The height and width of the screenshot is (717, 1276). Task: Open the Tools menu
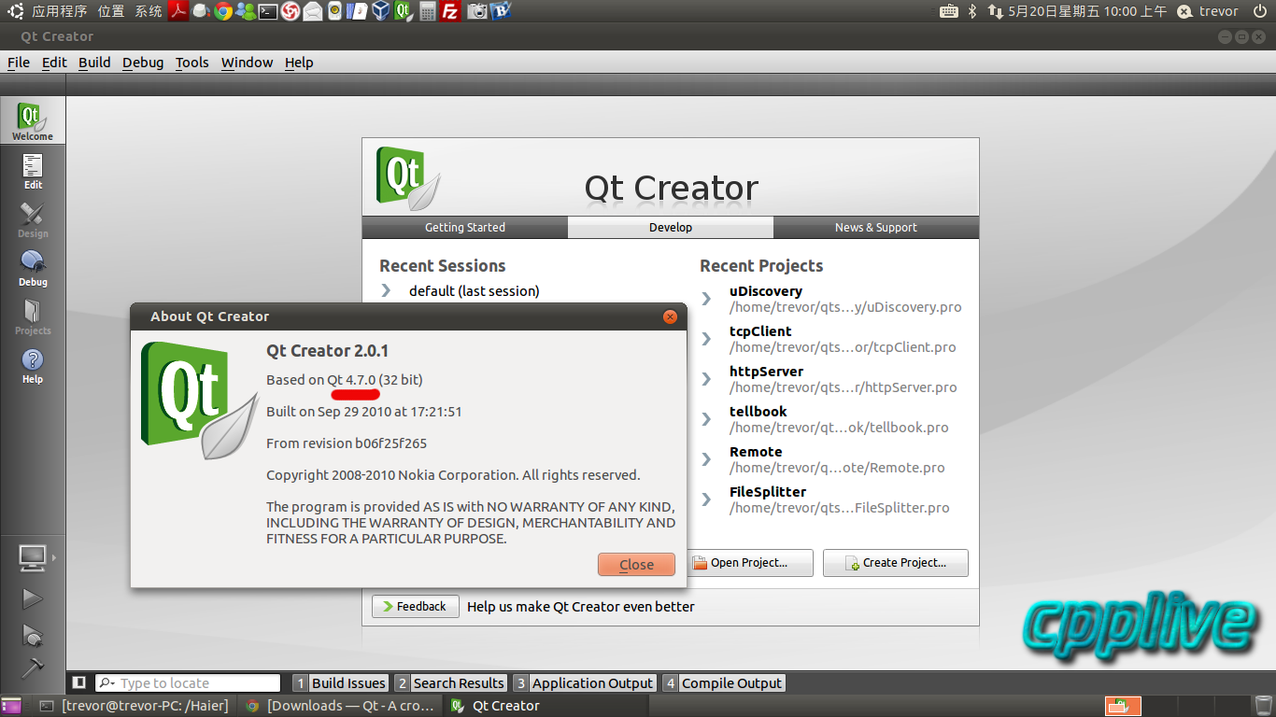[x=192, y=63]
